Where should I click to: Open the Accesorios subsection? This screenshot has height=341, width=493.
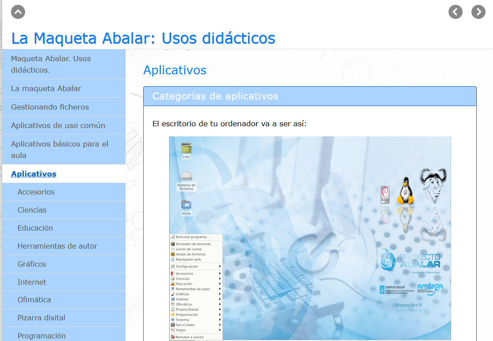[x=36, y=192]
